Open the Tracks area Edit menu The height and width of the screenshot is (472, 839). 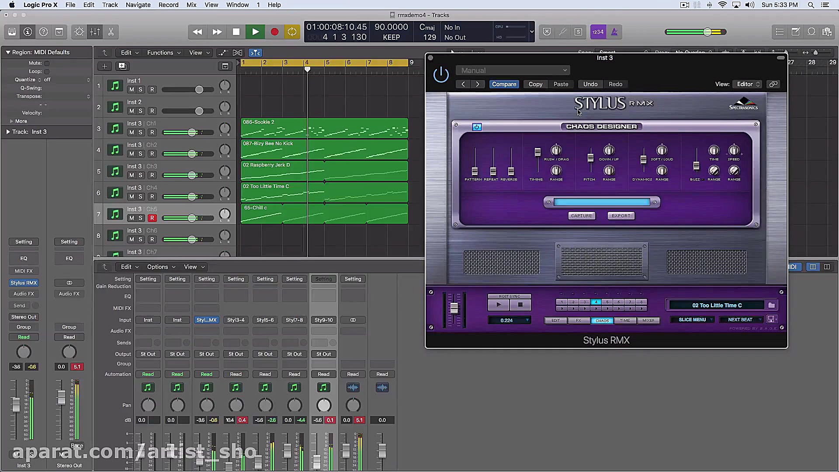[x=129, y=53]
